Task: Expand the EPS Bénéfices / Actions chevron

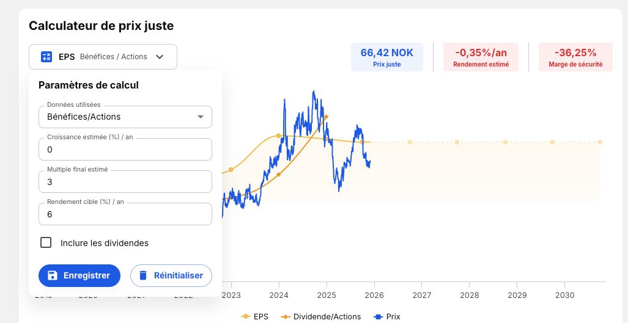Action: point(160,57)
